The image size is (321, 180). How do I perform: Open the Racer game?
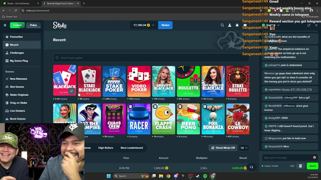tap(139, 119)
